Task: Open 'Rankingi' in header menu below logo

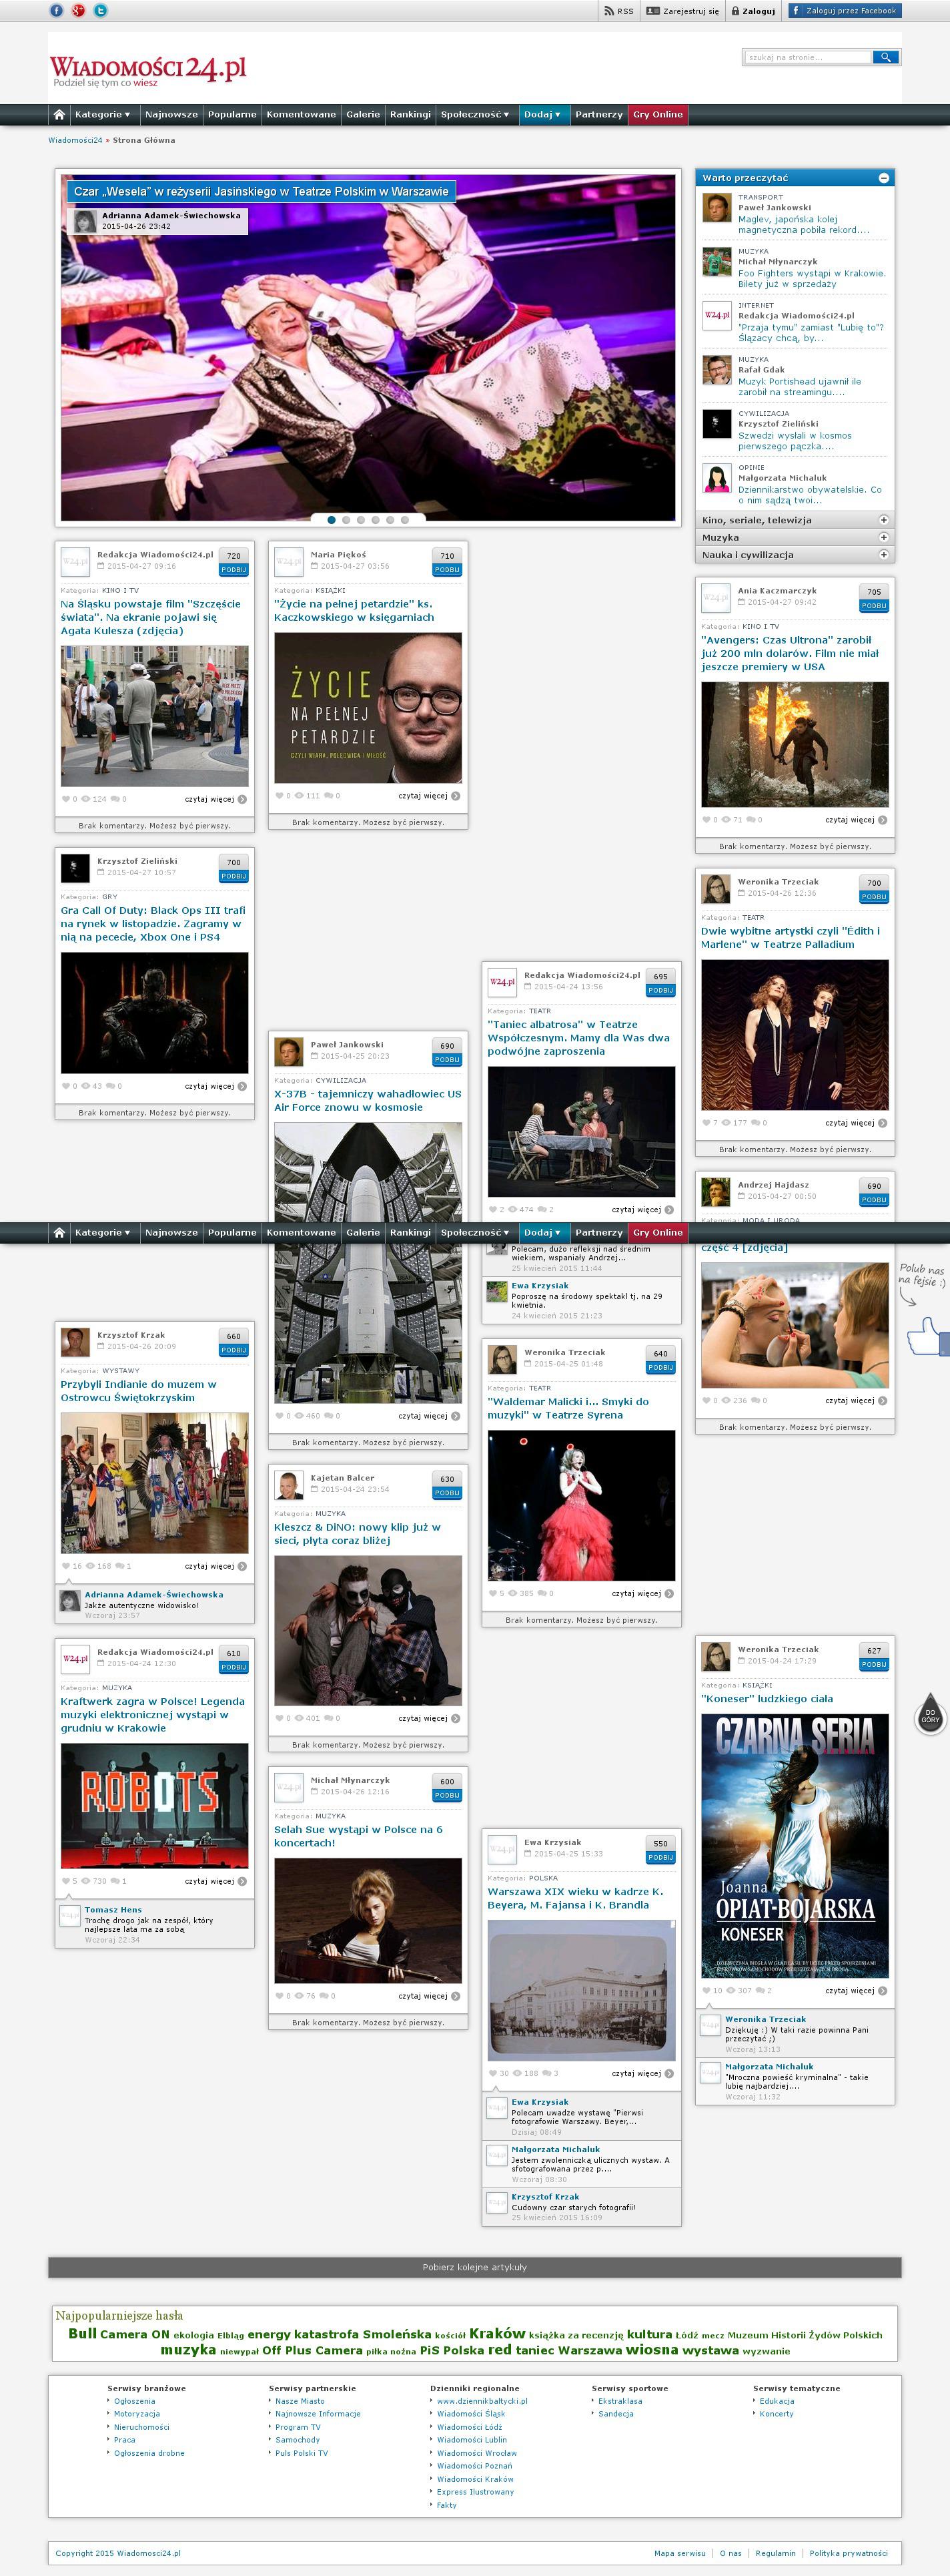Action: [x=410, y=114]
